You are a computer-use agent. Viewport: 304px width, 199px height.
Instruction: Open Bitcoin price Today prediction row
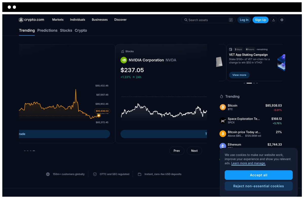[x=251, y=134]
